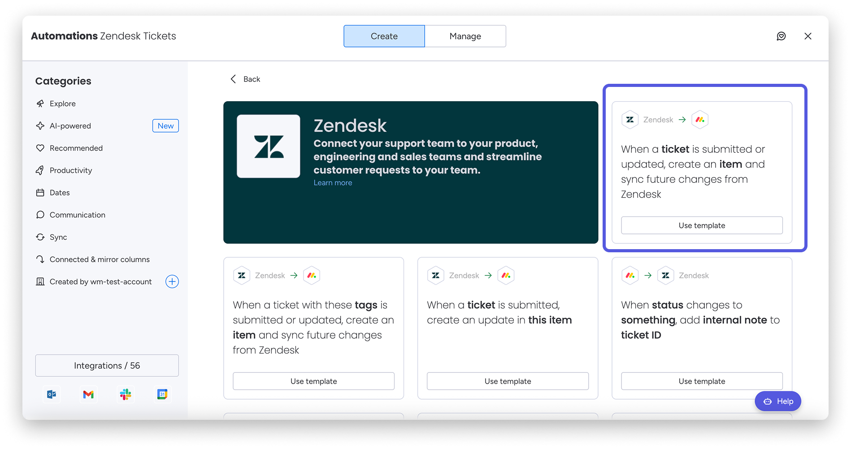Open the Productivity category

point(71,170)
